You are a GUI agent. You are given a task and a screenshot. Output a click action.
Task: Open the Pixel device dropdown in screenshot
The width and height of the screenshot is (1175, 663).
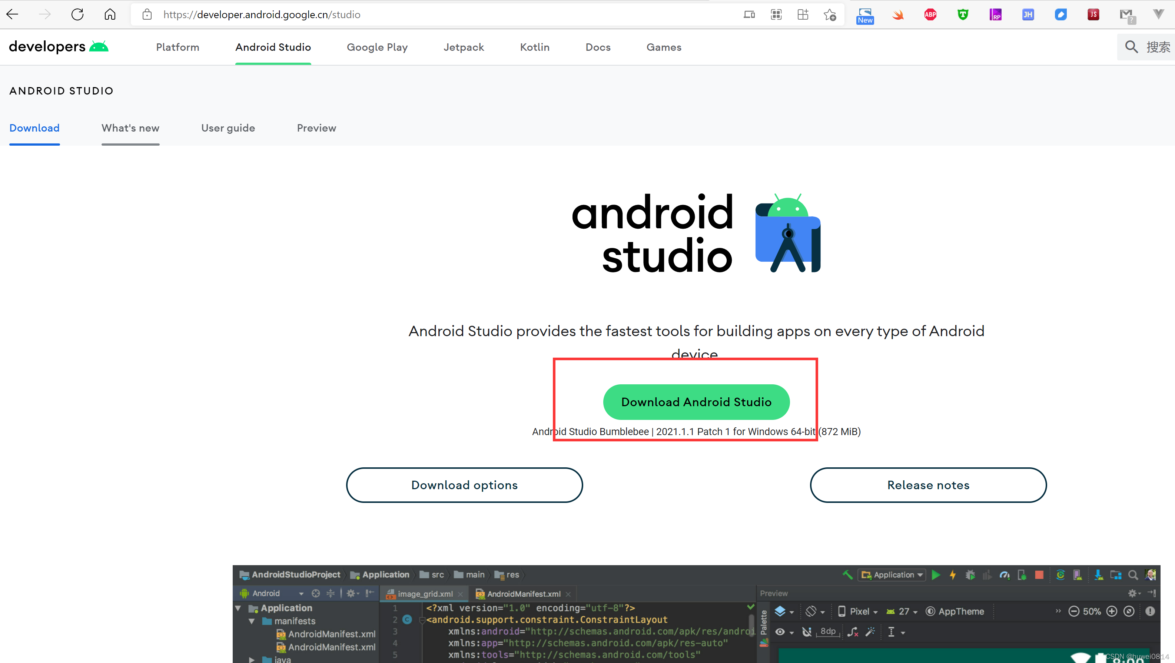click(857, 611)
